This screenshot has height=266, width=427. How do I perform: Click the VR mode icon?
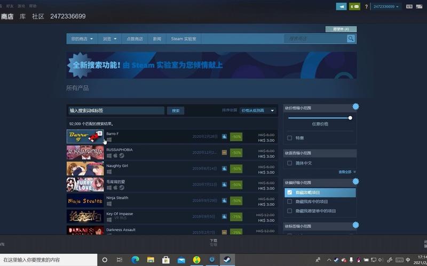(x=409, y=6)
